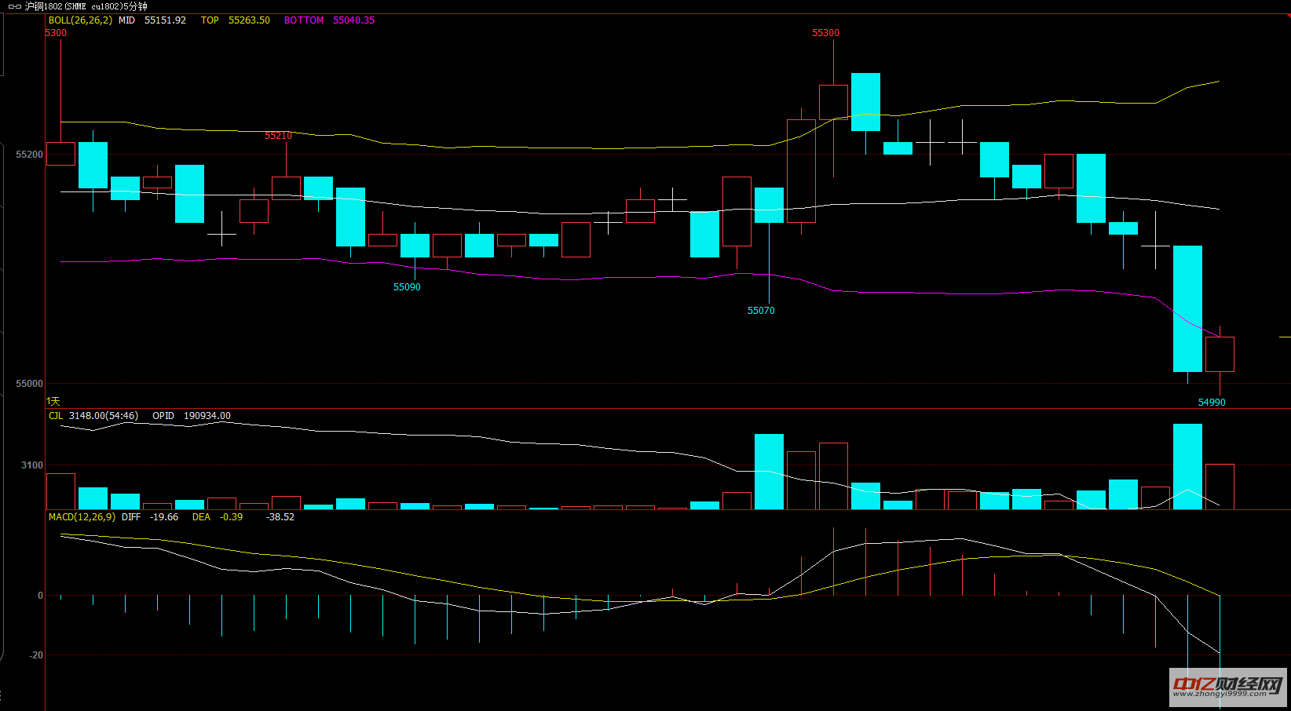The height and width of the screenshot is (711, 1291).
Task: Select the BOLL(26,26,2) indicator label
Action: (x=80, y=20)
